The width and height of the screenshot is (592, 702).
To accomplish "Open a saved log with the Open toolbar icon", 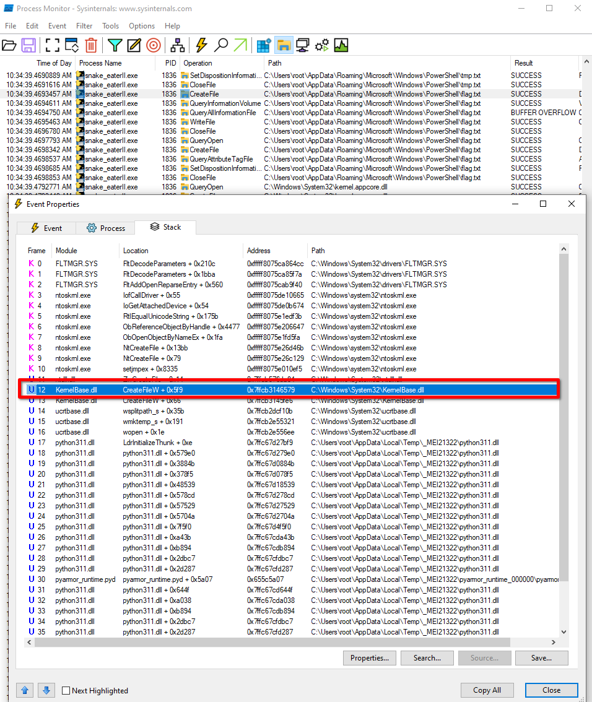I will click(9, 45).
